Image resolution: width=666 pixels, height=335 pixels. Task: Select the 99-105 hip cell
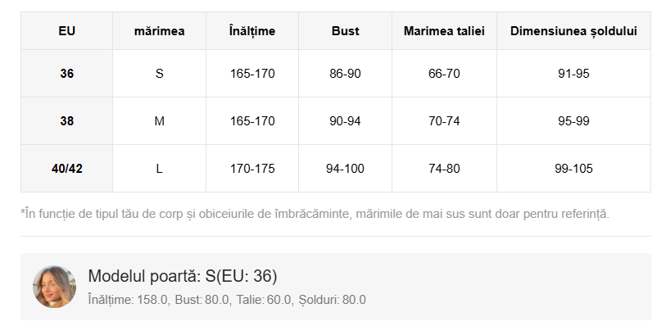point(573,169)
